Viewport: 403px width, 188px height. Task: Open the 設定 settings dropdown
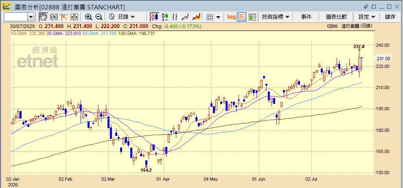[x=367, y=17]
